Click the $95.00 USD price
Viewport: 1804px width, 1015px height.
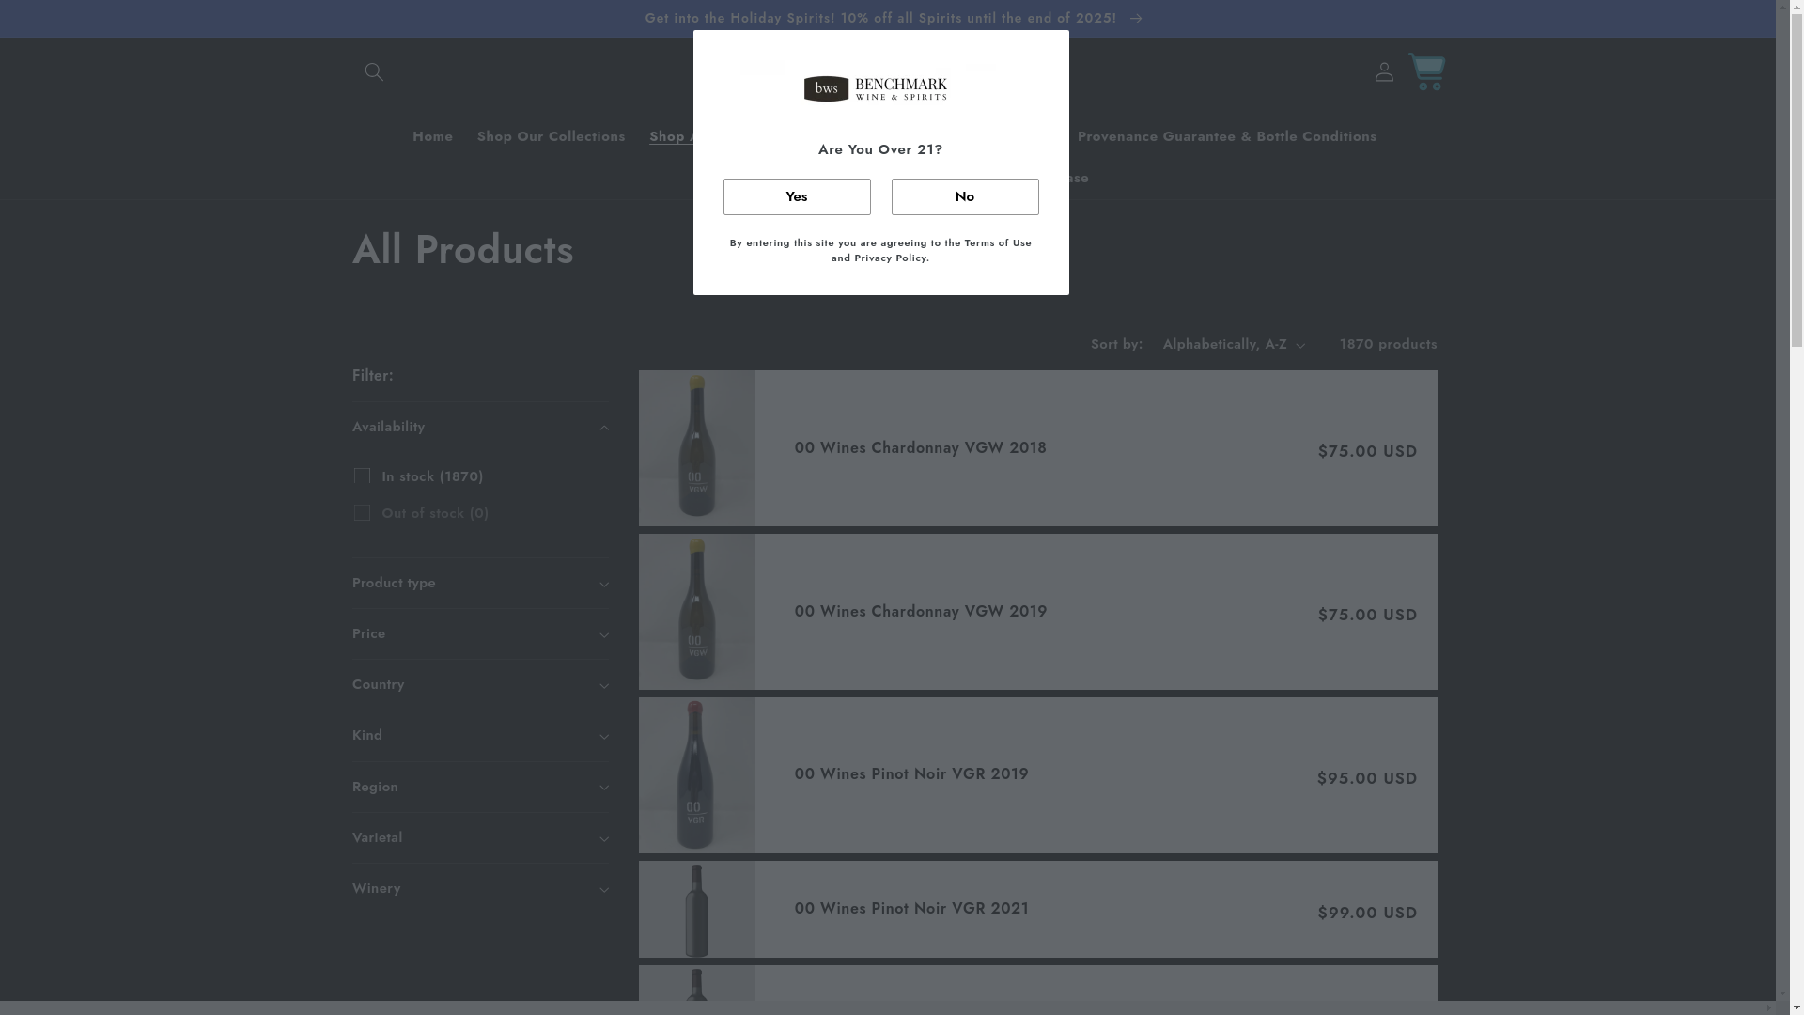click(x=1367, y=779)
